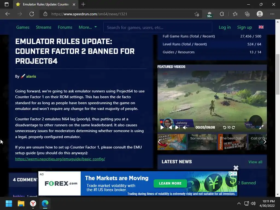
Task: Skip to next featured video
Action: point(177,127)
